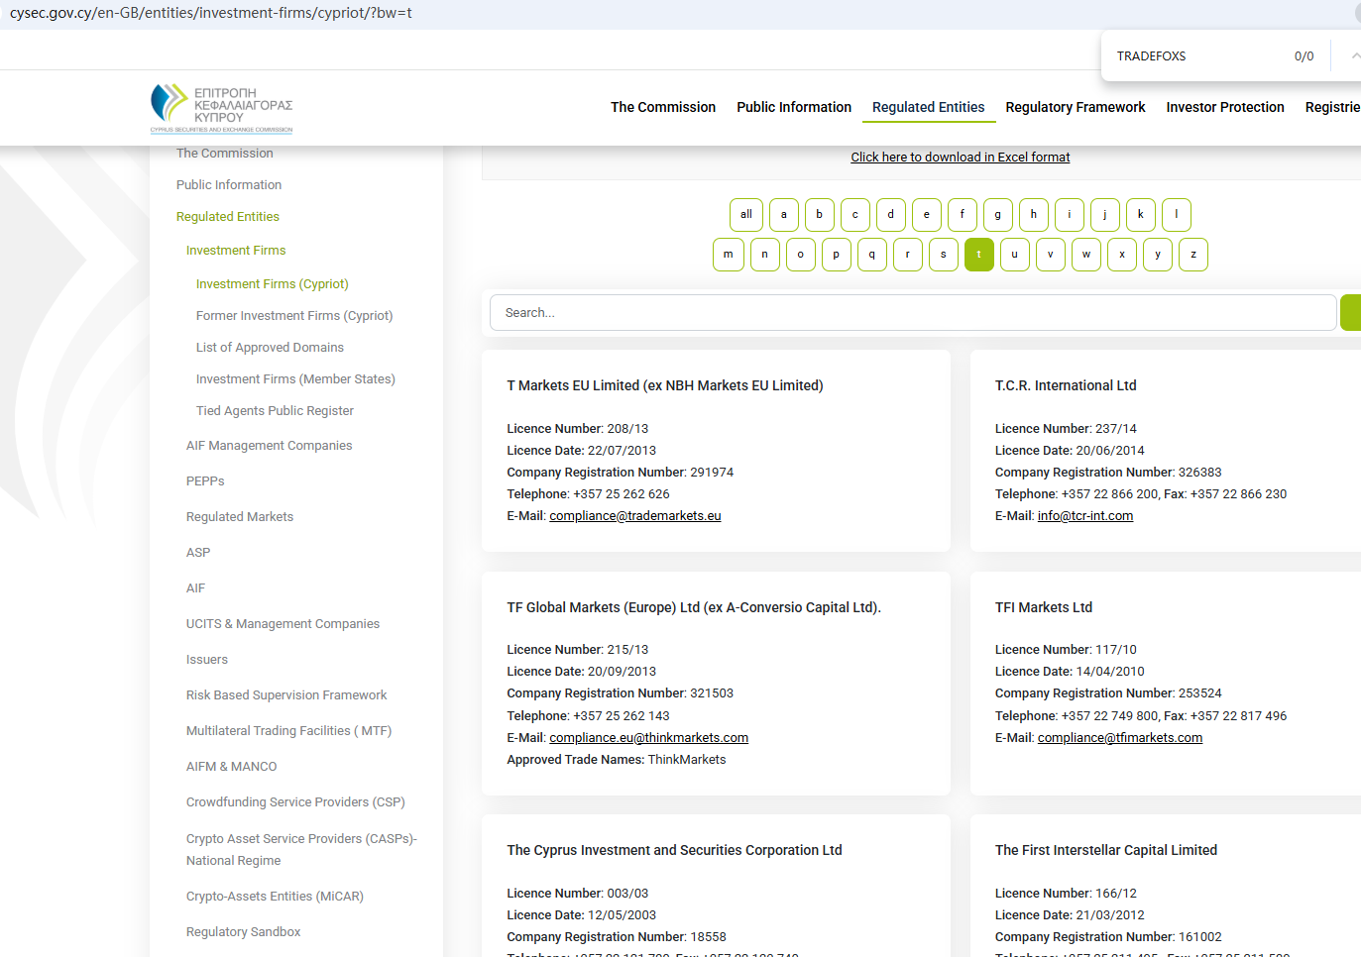Go to List of Approved Domains
Screen dimensions: 1361x957
pos(270,348)
